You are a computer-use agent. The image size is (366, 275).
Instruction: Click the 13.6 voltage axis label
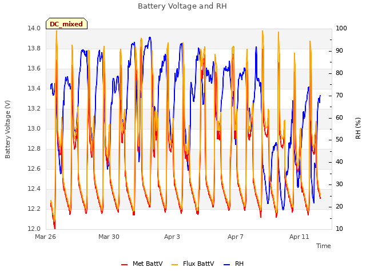point(34,69)
